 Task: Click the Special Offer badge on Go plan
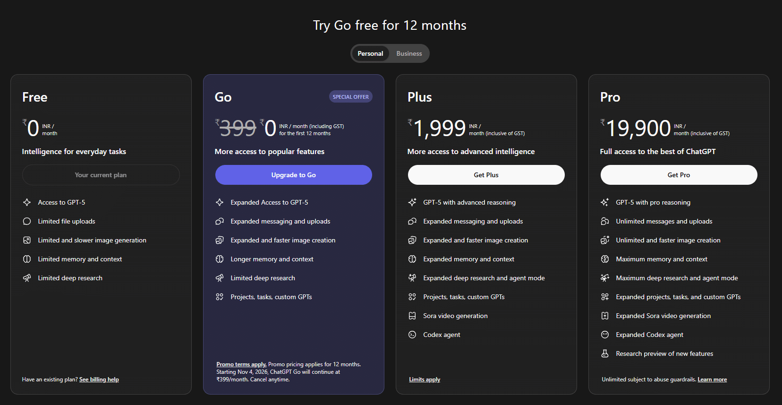(x=350, y=97)
